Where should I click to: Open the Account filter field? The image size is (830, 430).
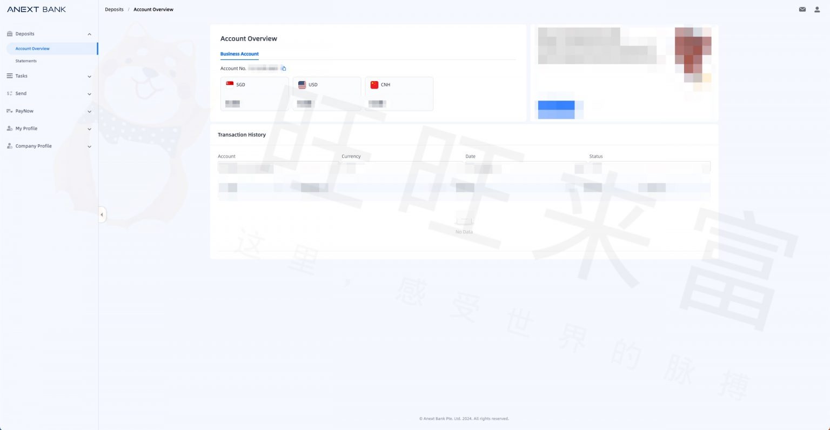(x=278, y=167)
